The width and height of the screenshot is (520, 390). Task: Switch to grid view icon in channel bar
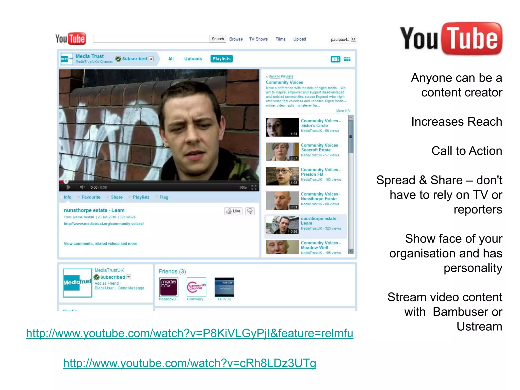347,59
